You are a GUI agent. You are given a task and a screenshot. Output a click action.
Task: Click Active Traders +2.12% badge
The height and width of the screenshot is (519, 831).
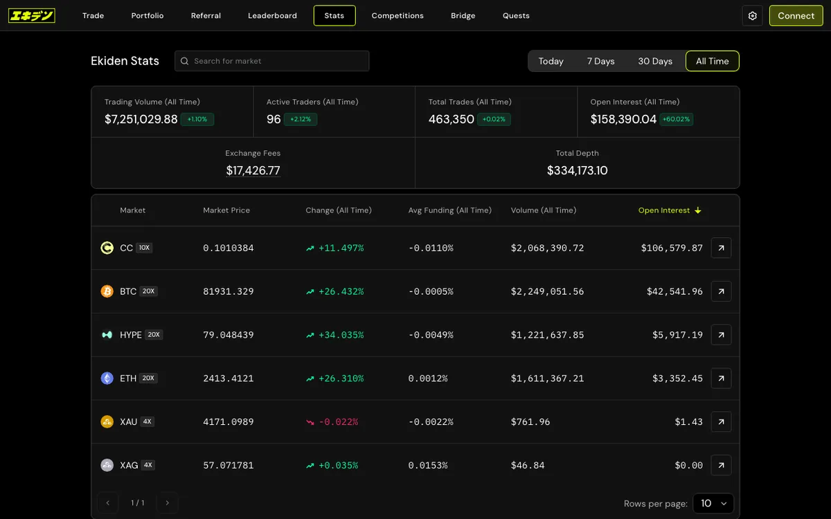301,119
